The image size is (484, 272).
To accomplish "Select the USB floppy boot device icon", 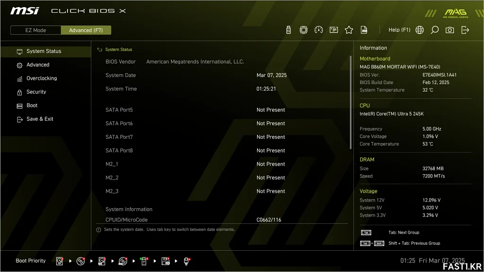I will point(165,261).
